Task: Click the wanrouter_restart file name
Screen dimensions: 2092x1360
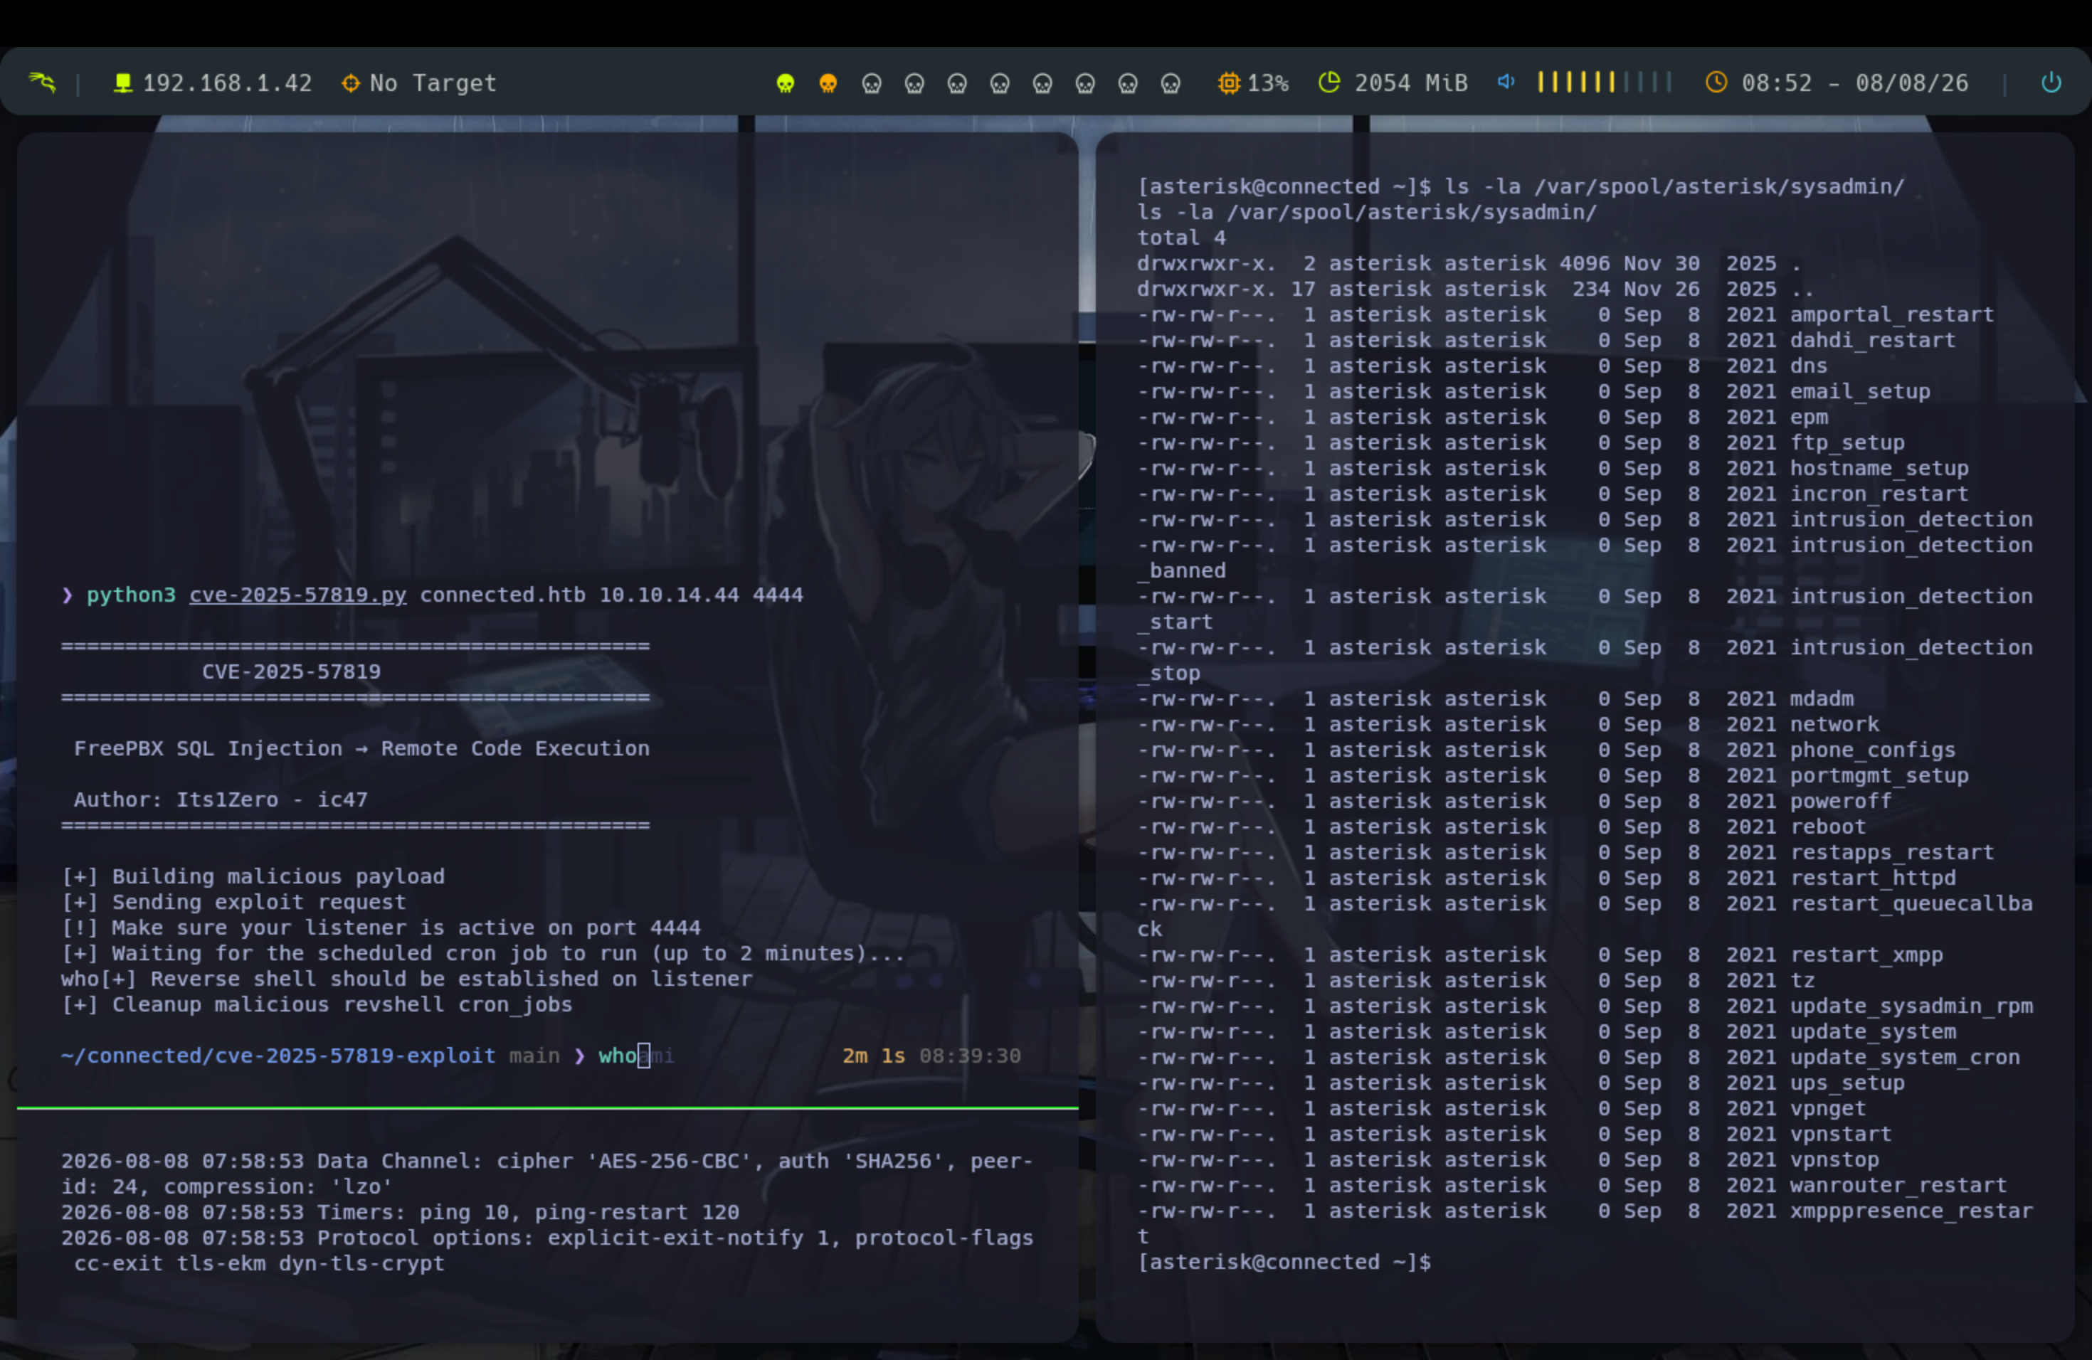Action: tap(1898, 1184)
